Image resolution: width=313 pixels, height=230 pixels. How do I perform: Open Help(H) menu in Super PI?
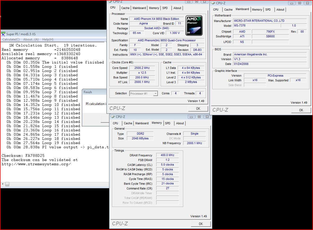48,39
